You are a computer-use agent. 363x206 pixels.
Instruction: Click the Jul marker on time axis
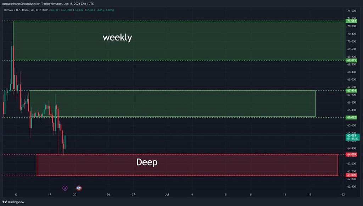click(x=167, y=195)
